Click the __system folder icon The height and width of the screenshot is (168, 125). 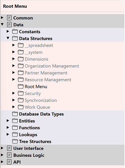(x=21, y=52)
